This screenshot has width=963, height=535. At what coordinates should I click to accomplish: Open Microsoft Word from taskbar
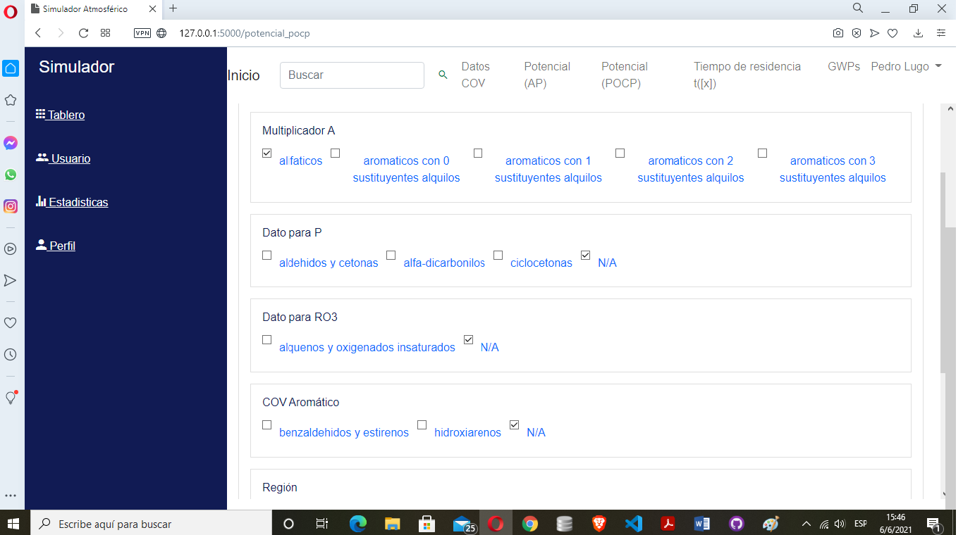click(701, 524)
